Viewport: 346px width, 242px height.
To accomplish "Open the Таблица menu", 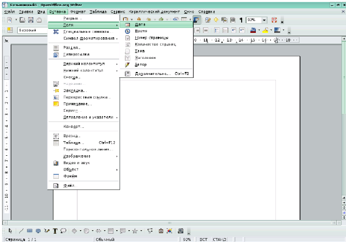I will [98, 12].
